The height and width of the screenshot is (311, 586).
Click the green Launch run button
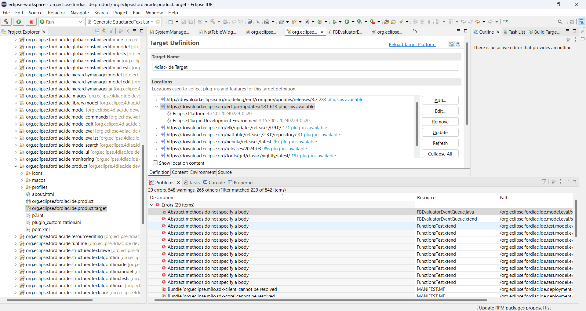point(19,22)
